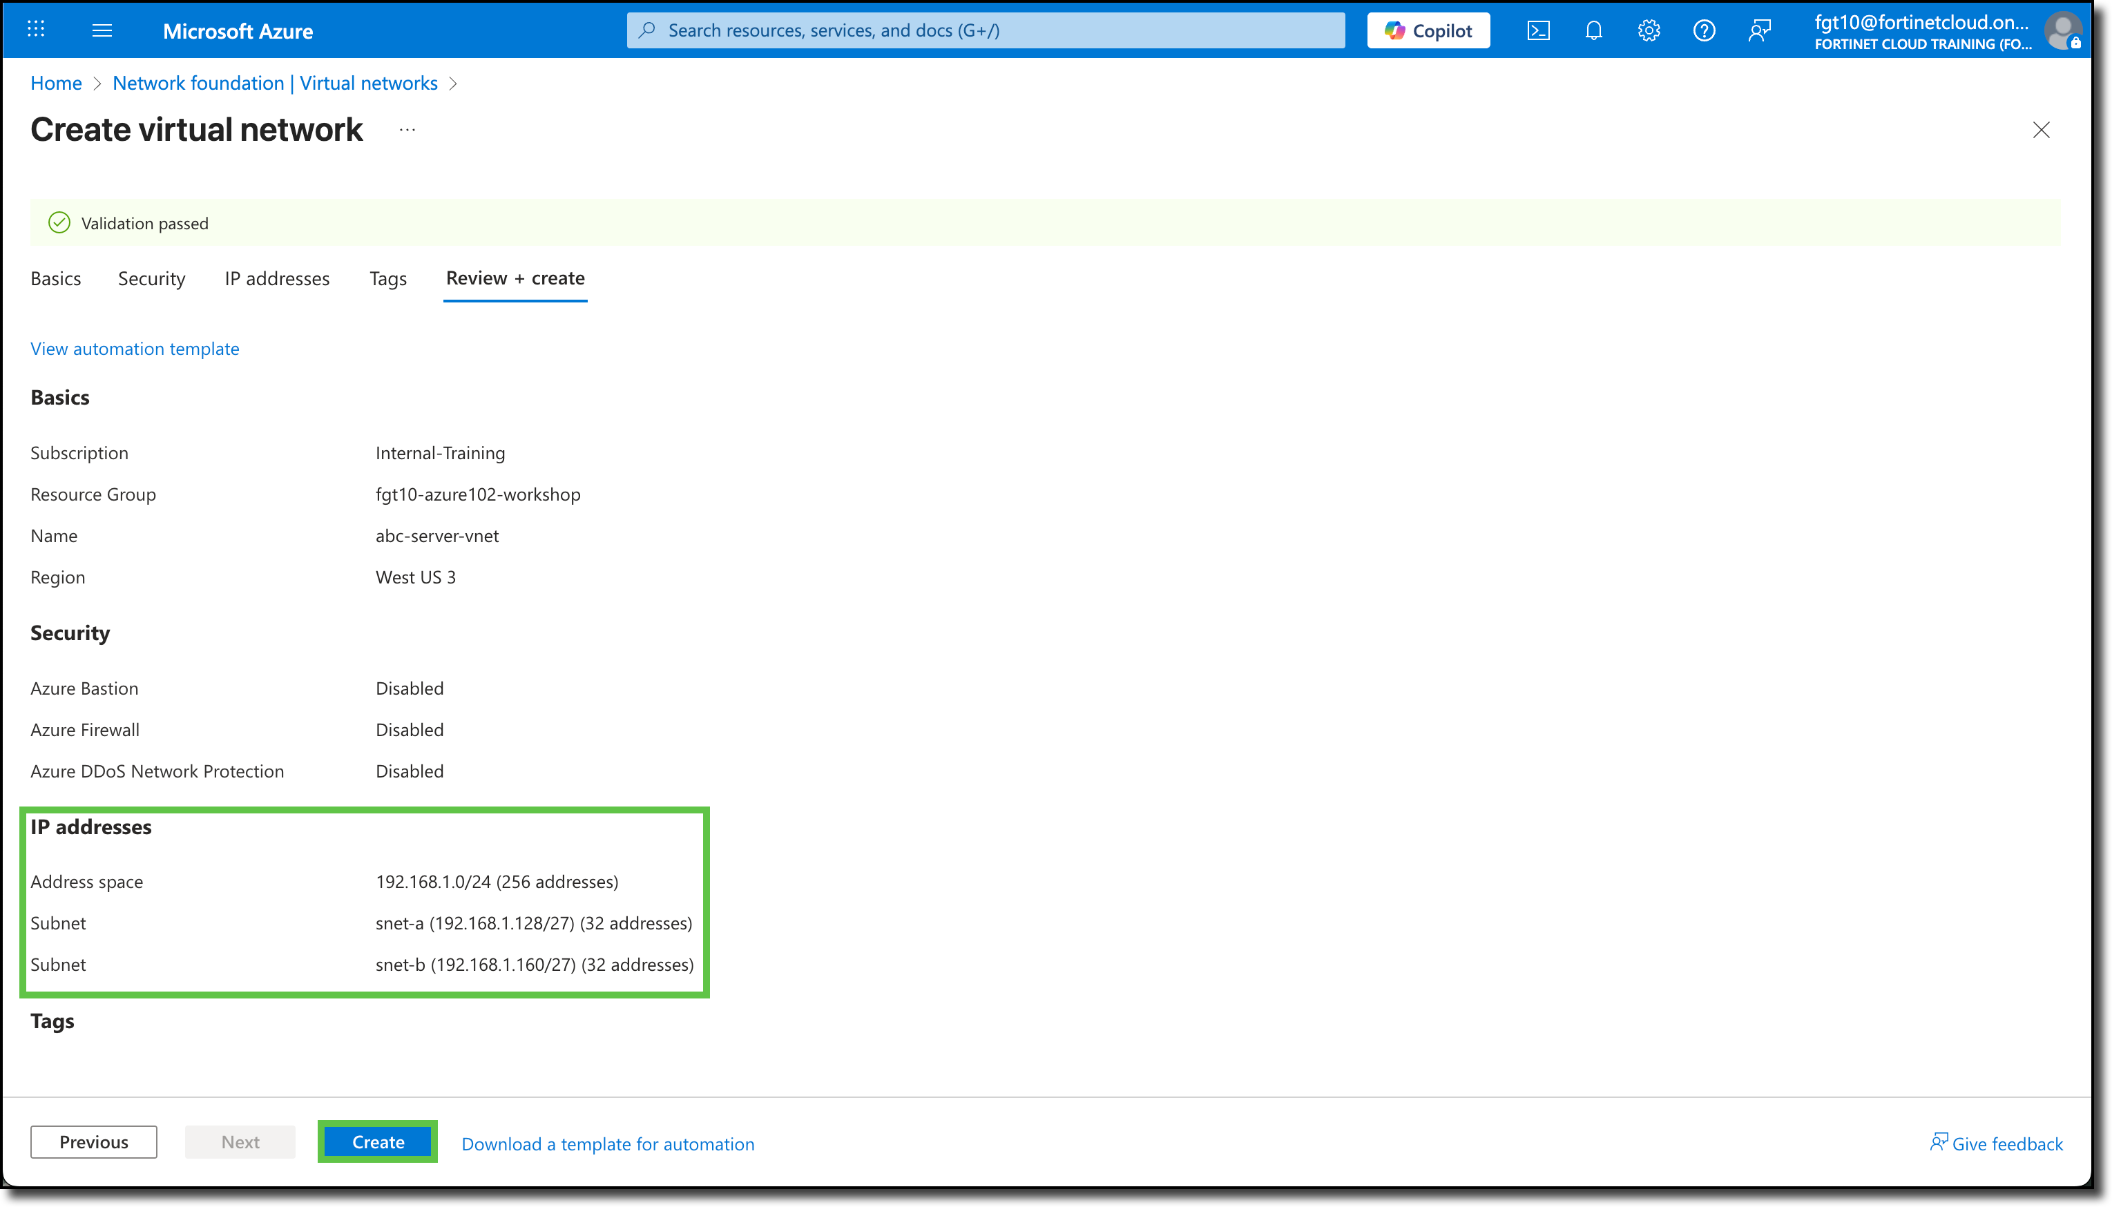
Task: Open the app launcher grid
Action: (x=35, y=30)
